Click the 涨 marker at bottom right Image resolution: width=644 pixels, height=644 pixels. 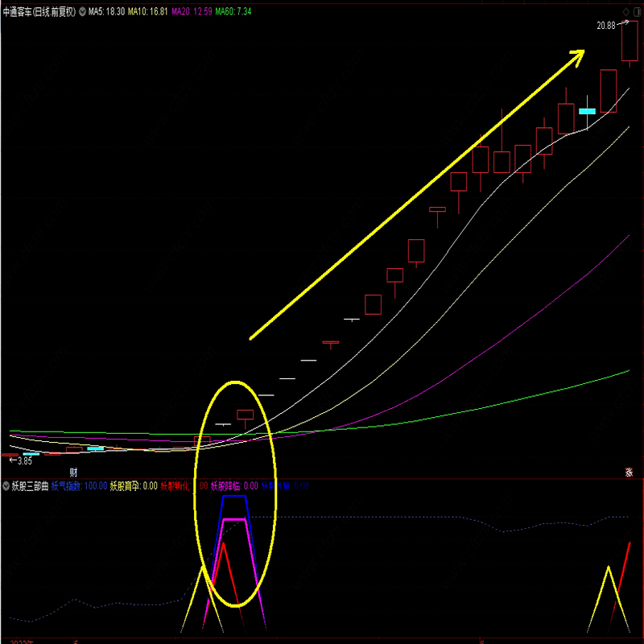pos(629,472)
